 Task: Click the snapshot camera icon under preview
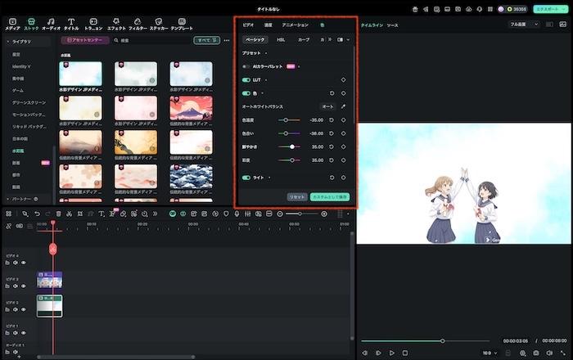point(535,353)
